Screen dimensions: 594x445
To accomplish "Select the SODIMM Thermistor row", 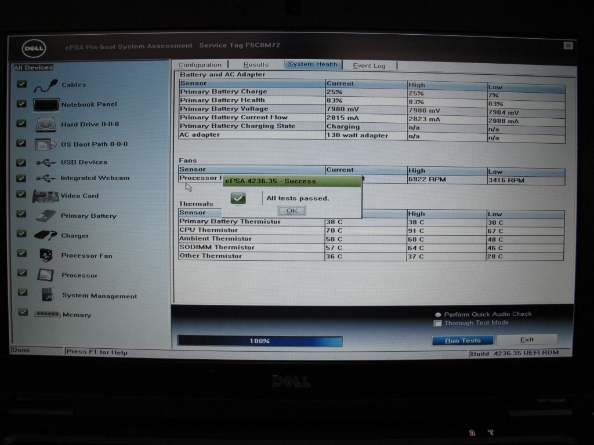I will pyautogui.click(x=371, y=248).
